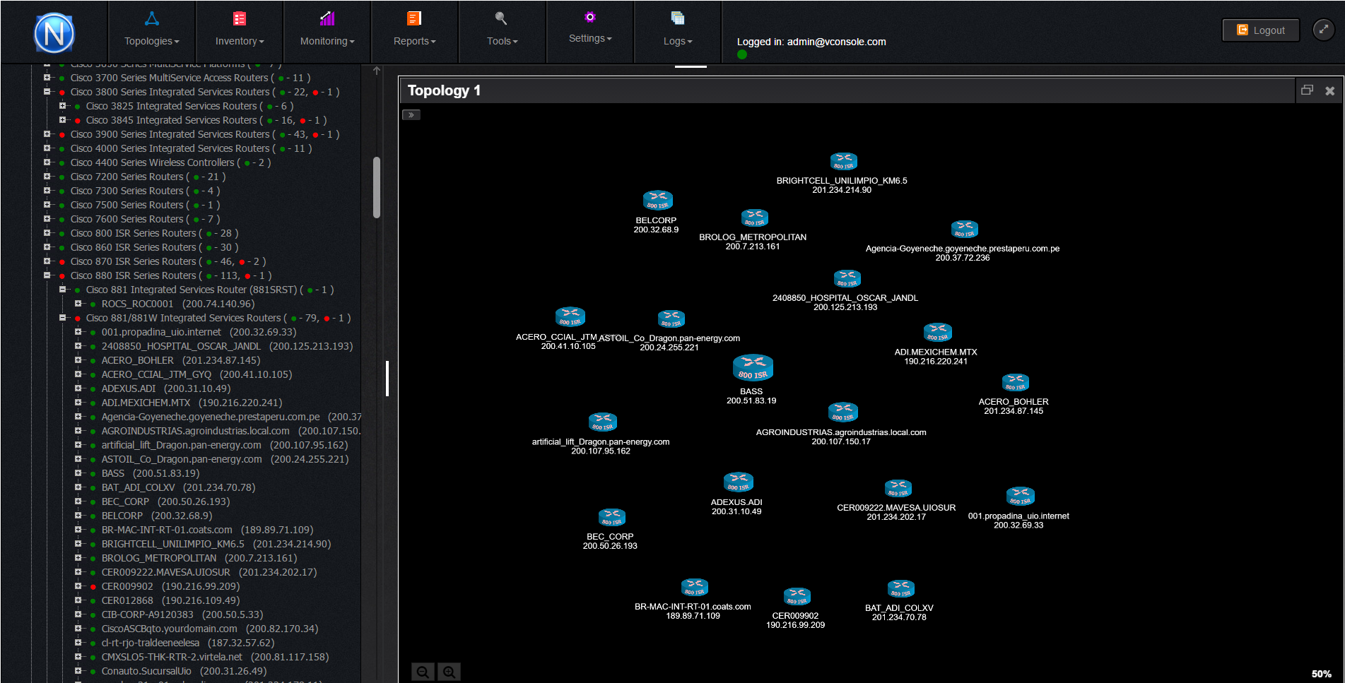Select the BEC_CORP router node

coord(611,518)
